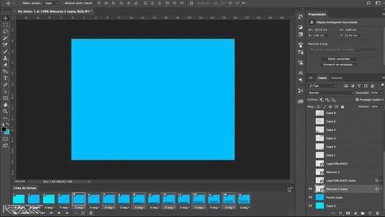Lock position of layer icon
This screenshot has width=385, height=217.
coord(330,107)
